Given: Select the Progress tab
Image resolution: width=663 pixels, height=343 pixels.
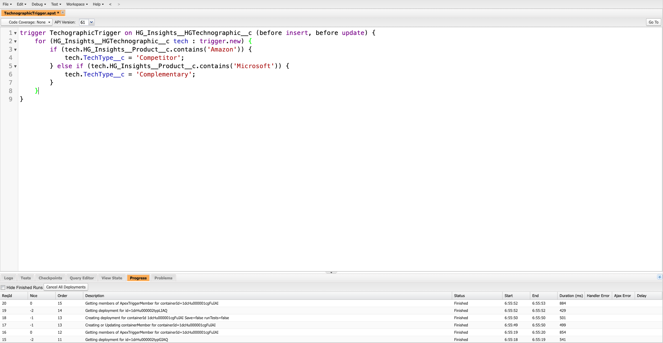Looking at the screenshot, I should [138, 278].
